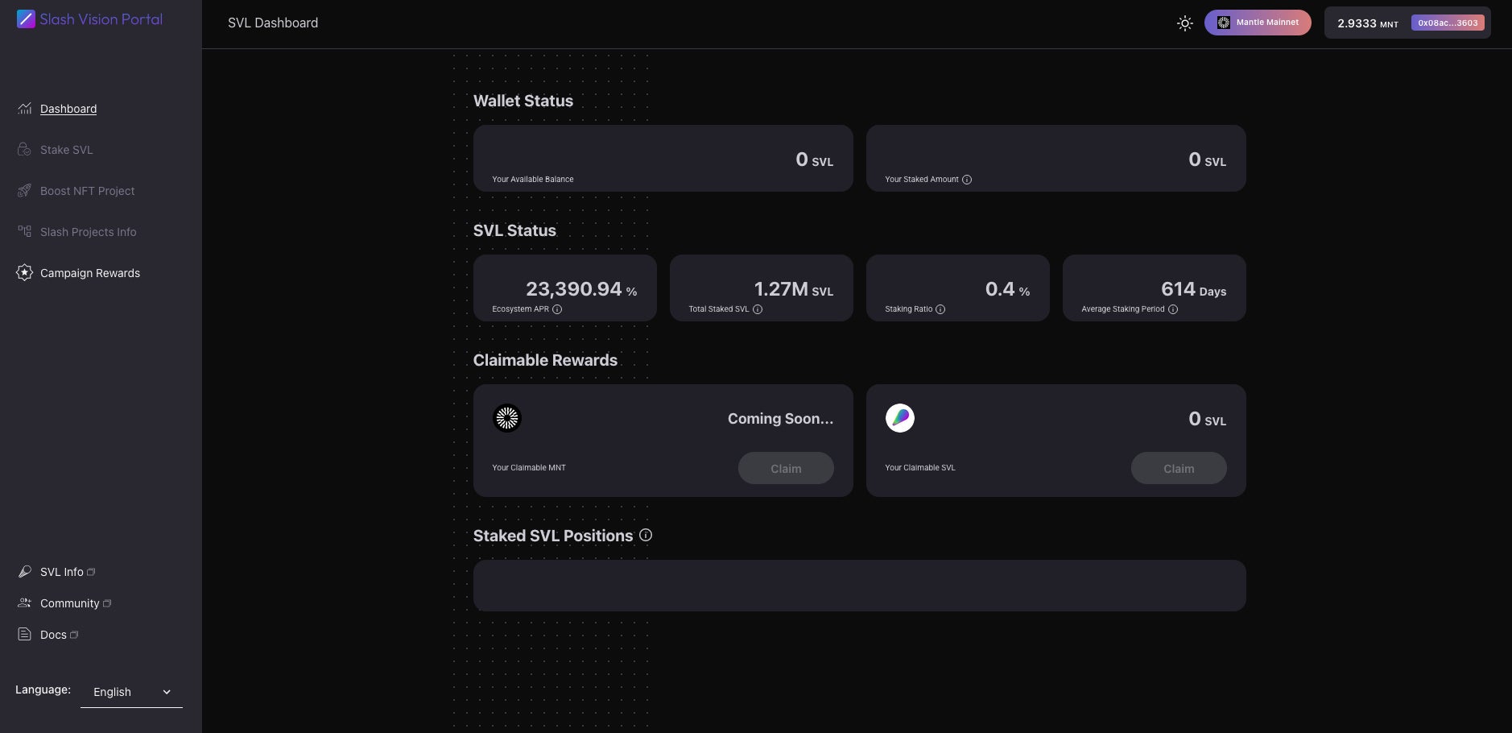Select Boost NFT Project menu item
The width and height of the screenshot is (1512, 733).
tap(87, 191)
